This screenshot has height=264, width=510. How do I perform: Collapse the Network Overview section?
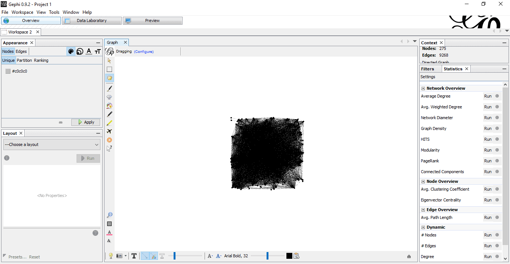(423, 89)
